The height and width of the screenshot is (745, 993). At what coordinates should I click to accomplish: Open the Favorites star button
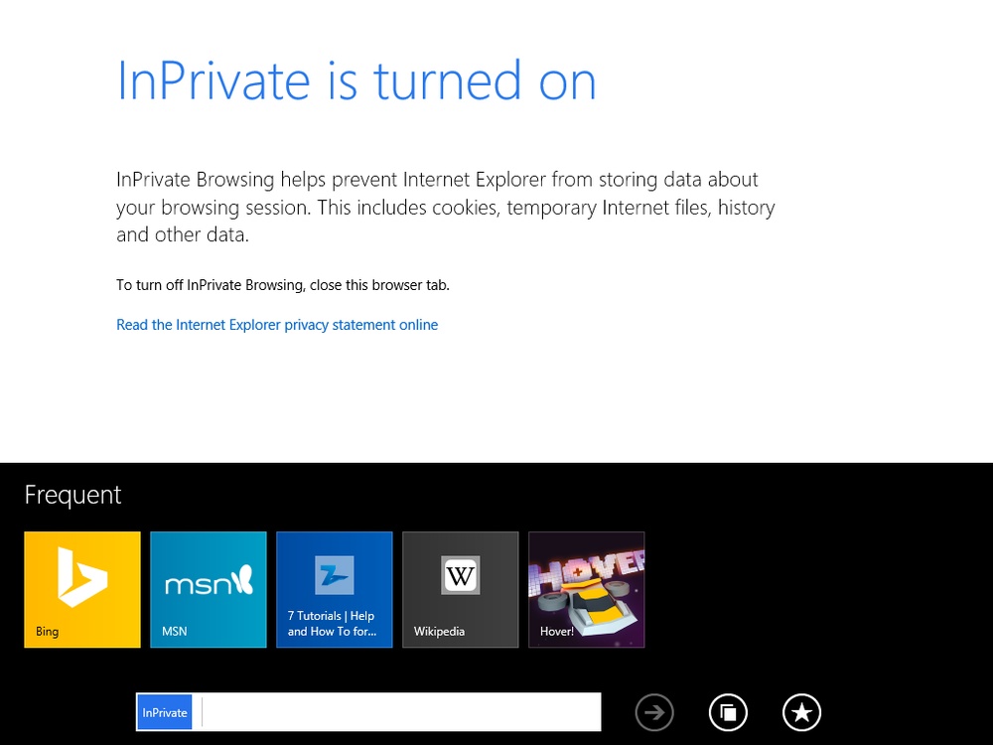coord(801,712)
